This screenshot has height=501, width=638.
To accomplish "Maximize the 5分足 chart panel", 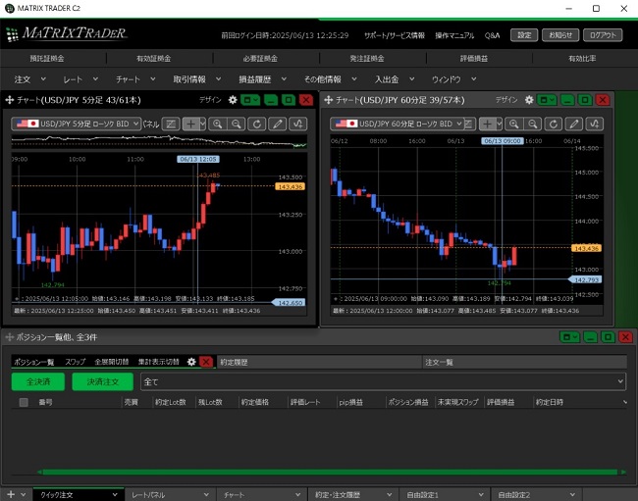I will tap(289, 100).
